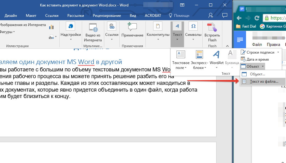Open the Колонтитулы dropdown
This screenshot has width=286, height=163.
coord(158,39)
